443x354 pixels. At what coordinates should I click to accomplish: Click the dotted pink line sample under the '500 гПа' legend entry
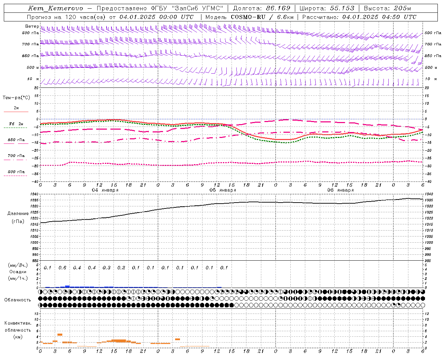(15, 176)
